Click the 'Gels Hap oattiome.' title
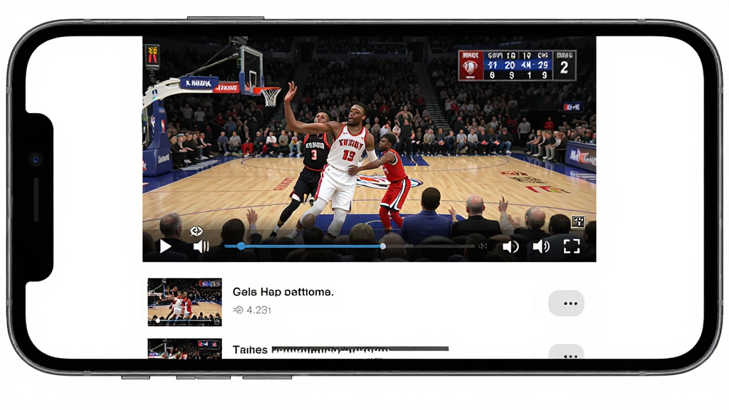 click(x=283, y=292)
